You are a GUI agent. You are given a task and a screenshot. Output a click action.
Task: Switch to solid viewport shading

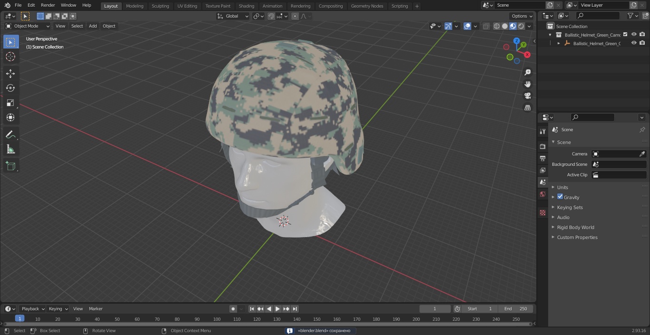pos(505,26)
